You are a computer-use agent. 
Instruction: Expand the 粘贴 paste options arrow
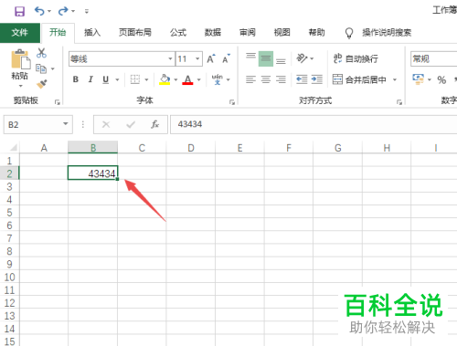coord(20,86)
